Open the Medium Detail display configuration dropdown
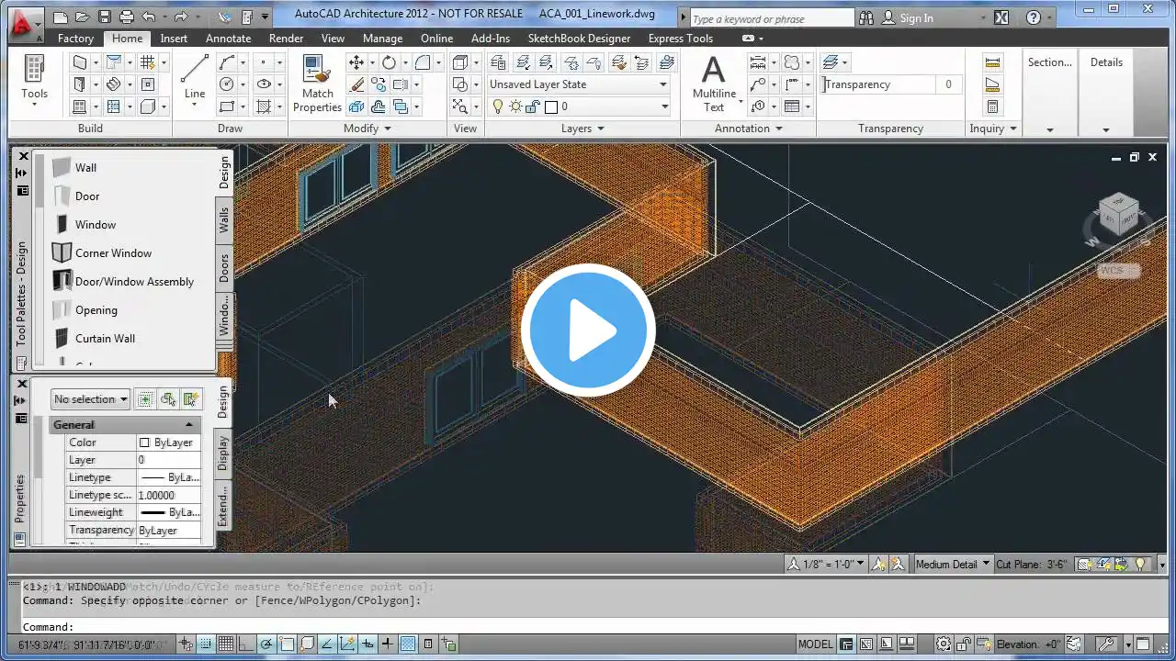The width and height of the screenshot is (1176, 661). pyautogui.click(x=953, y=565)
